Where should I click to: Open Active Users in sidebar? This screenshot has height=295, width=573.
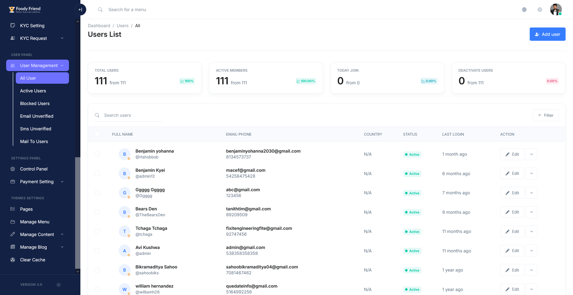33,91
